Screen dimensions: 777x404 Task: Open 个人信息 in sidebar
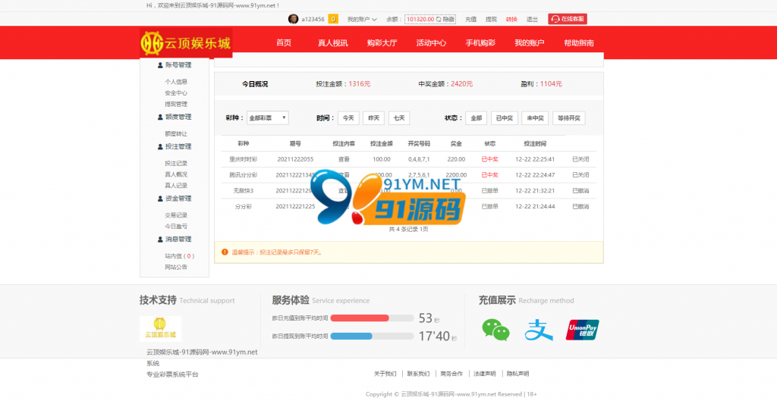176,82
